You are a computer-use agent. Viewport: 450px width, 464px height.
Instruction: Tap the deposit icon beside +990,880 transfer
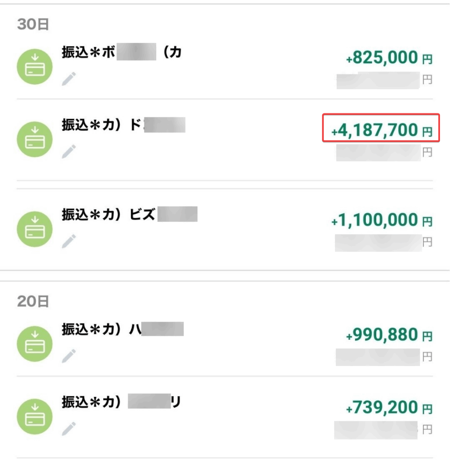coord(34,343)
